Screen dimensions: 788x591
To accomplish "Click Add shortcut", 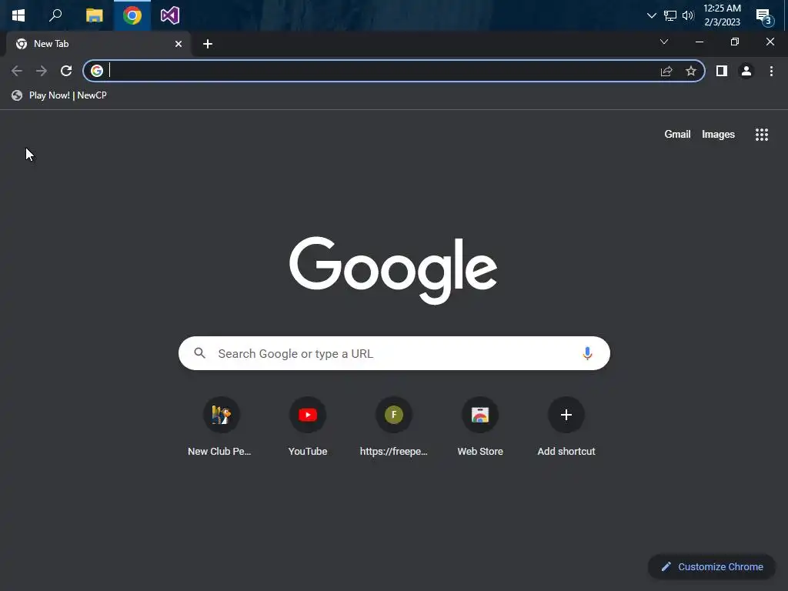I will 566,426.
